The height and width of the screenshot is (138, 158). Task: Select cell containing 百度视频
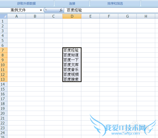pos(72,74)
